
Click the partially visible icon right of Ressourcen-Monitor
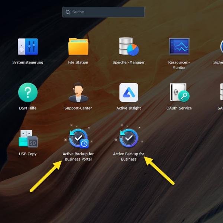point(220,47)
